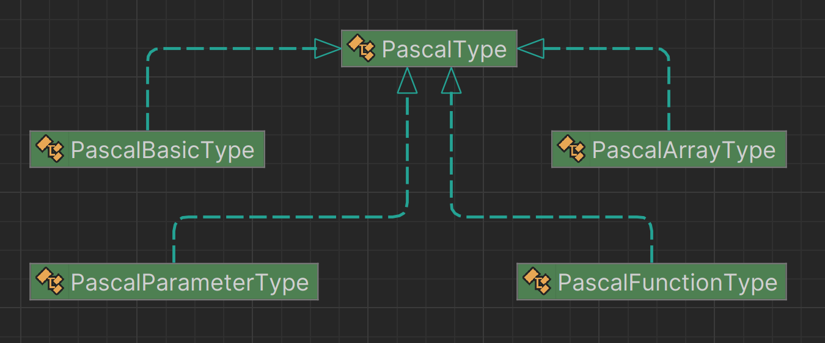Select the PascalType node label

[444, 49]
